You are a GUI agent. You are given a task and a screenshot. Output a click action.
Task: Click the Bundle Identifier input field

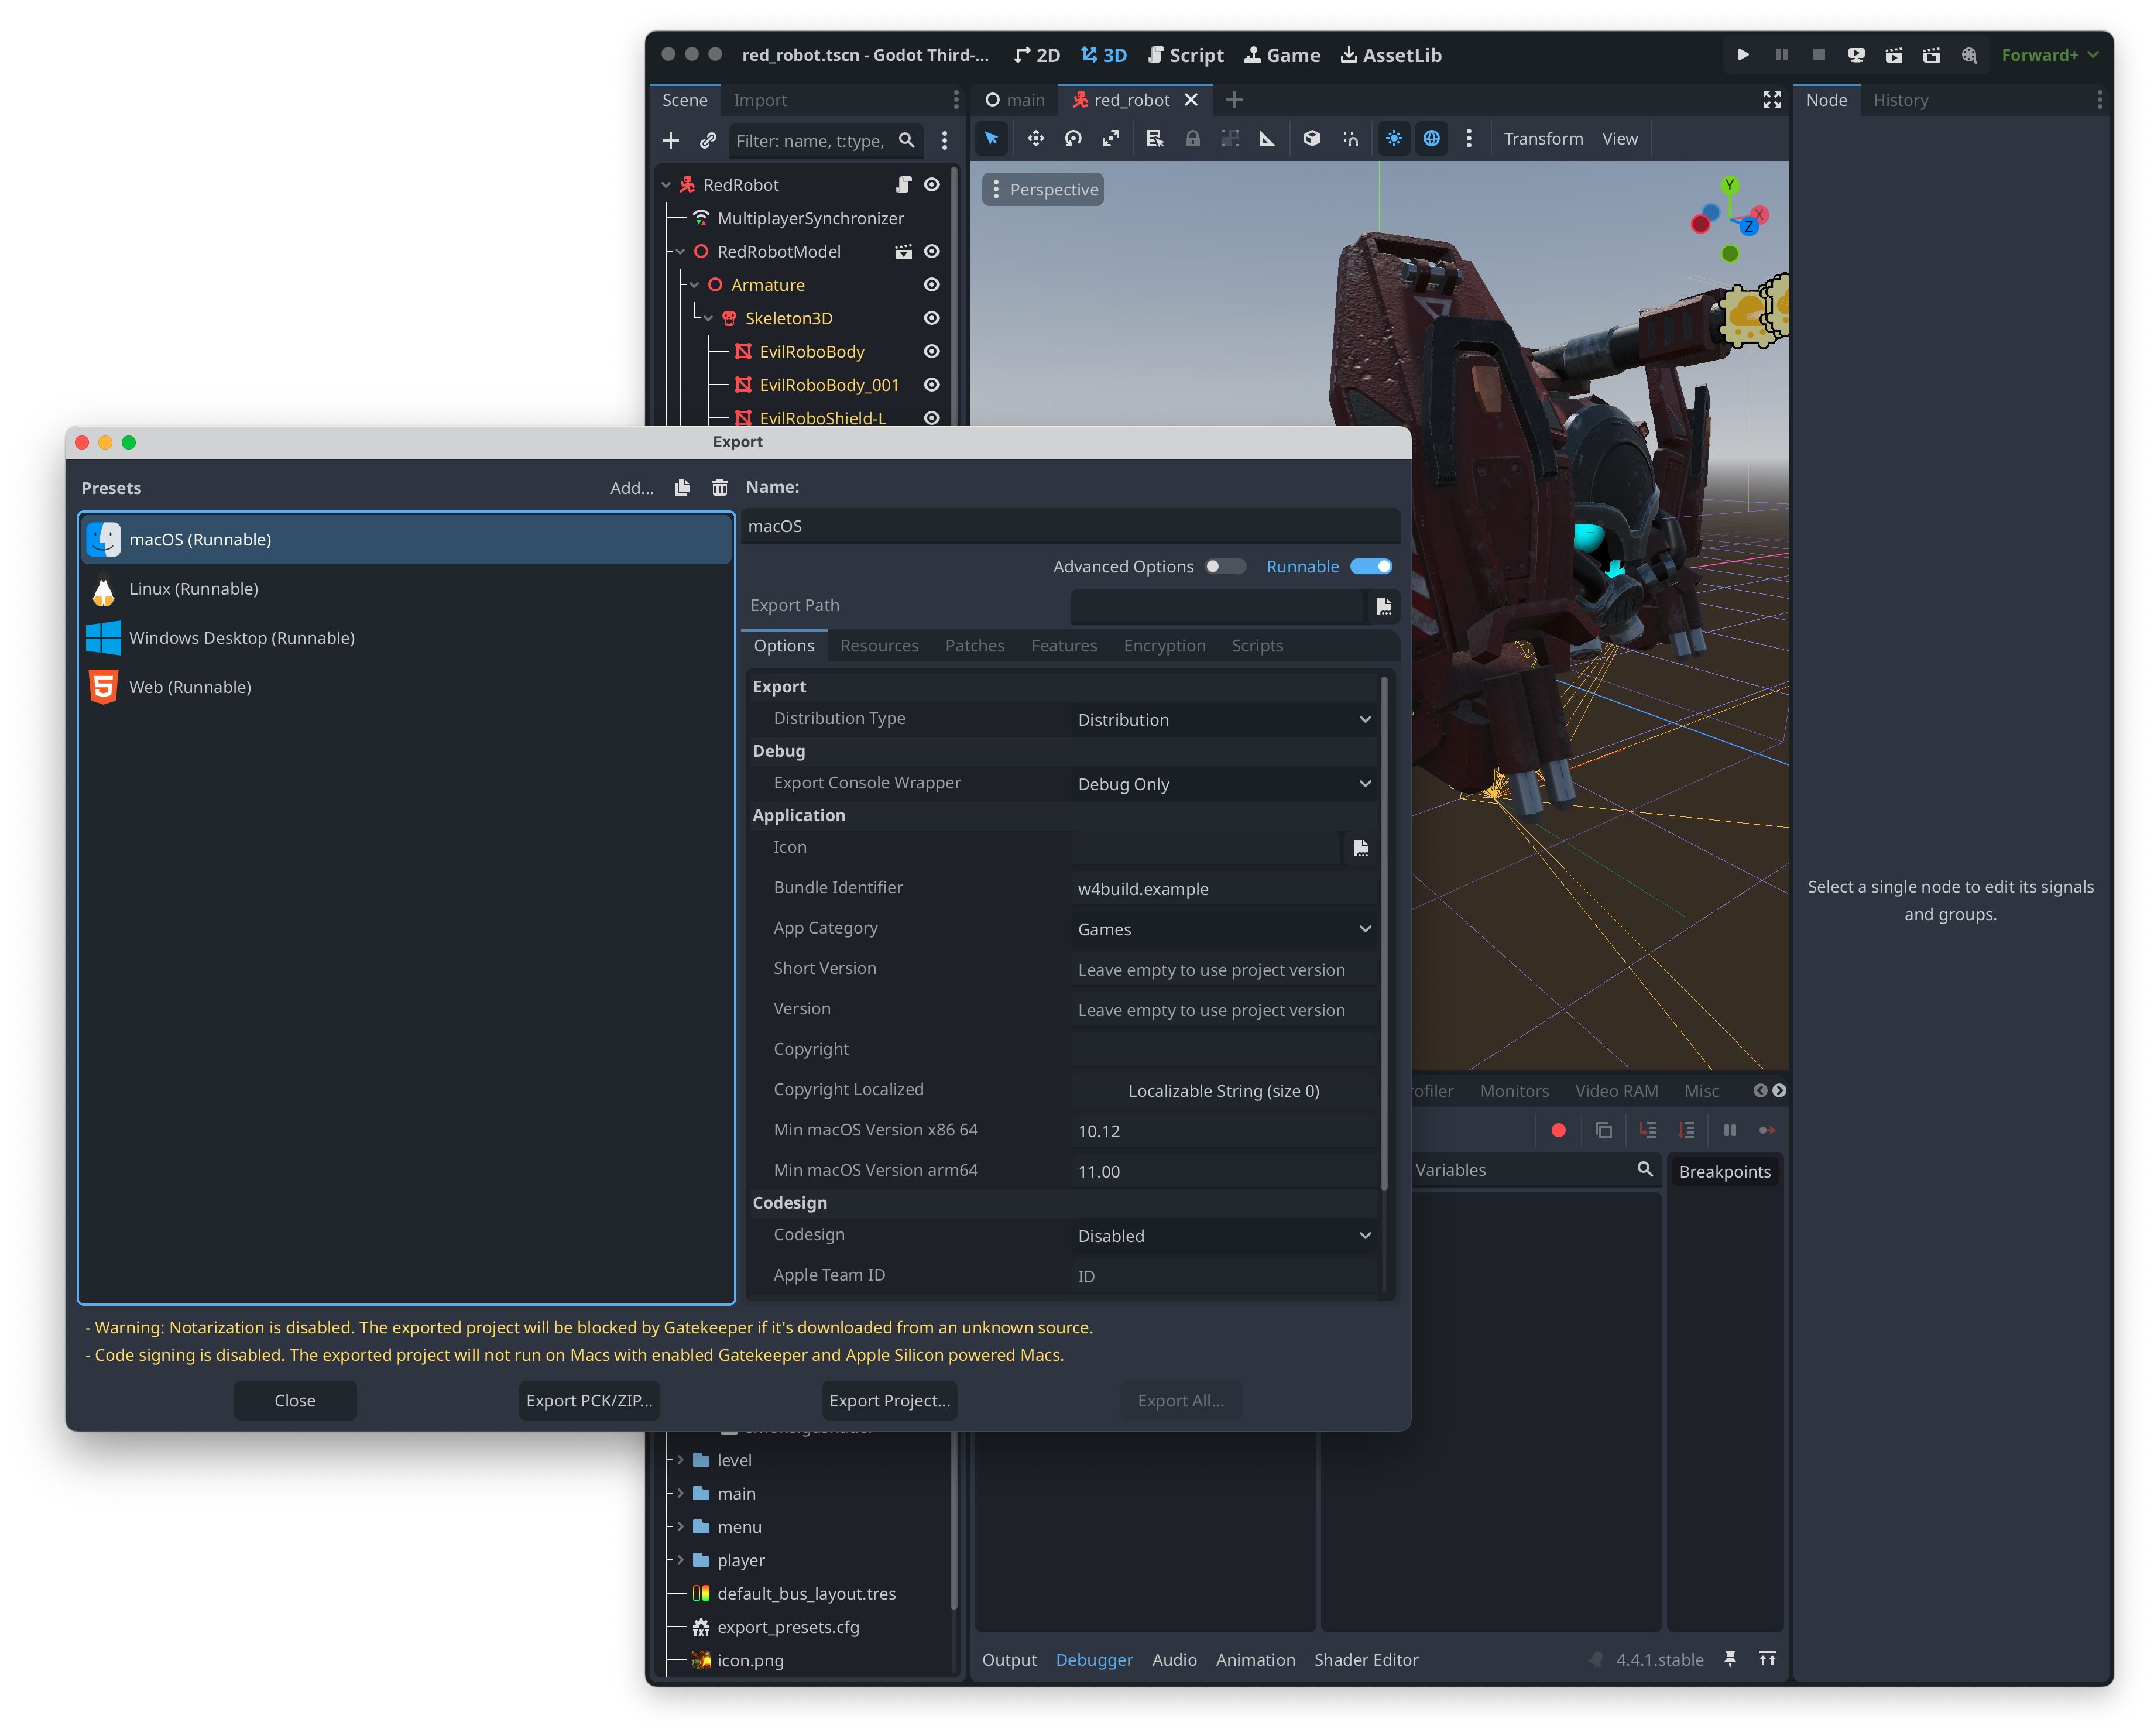(1224, 889)
